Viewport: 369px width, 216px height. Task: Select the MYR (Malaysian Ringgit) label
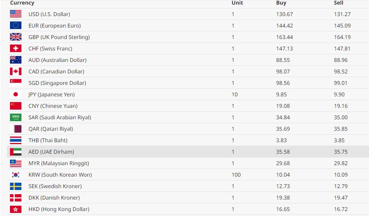click(59, 163)
